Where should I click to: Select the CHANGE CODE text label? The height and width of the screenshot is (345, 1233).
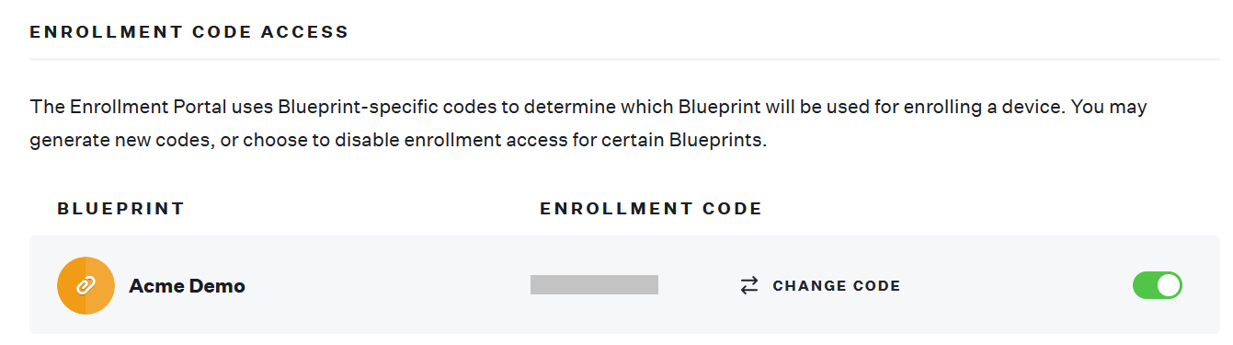[837, 285]
